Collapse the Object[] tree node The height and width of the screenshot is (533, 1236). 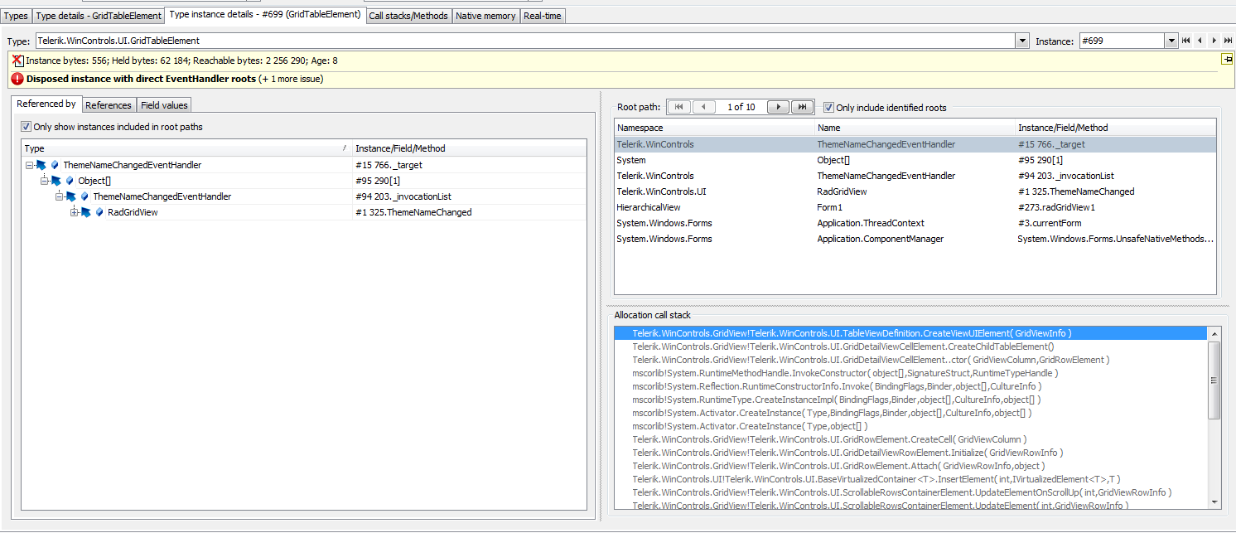[45, 181]
